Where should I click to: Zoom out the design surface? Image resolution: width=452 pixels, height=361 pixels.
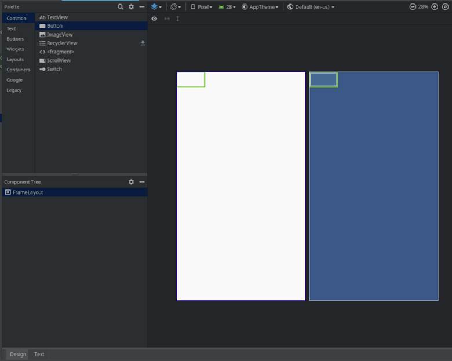(413, 6)
